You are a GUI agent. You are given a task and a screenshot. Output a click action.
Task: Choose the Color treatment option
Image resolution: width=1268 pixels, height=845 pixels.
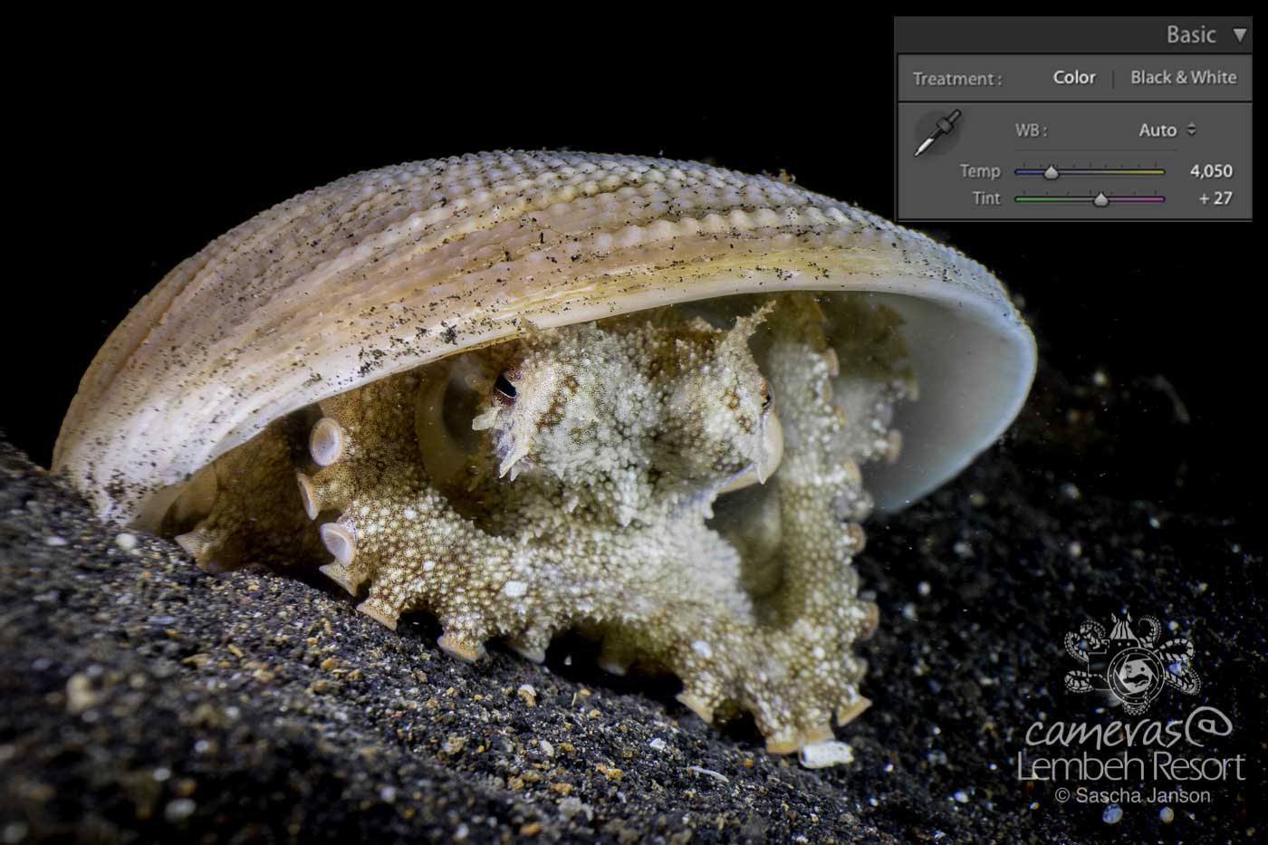click(x=1074, y=78)
